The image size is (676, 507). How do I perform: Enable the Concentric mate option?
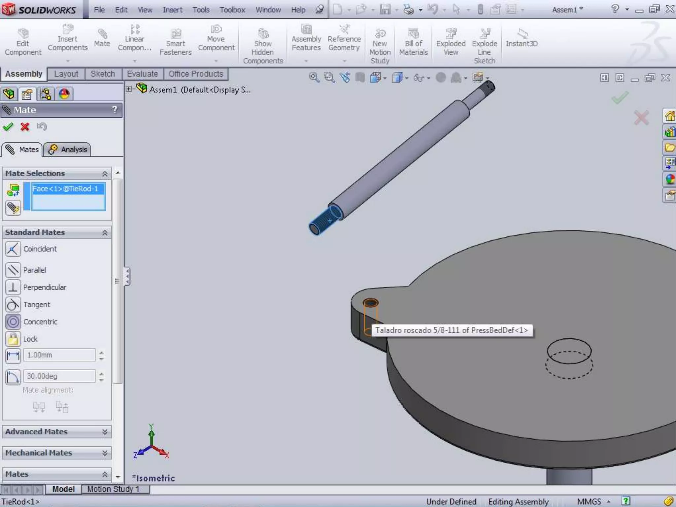pos(13,322)
